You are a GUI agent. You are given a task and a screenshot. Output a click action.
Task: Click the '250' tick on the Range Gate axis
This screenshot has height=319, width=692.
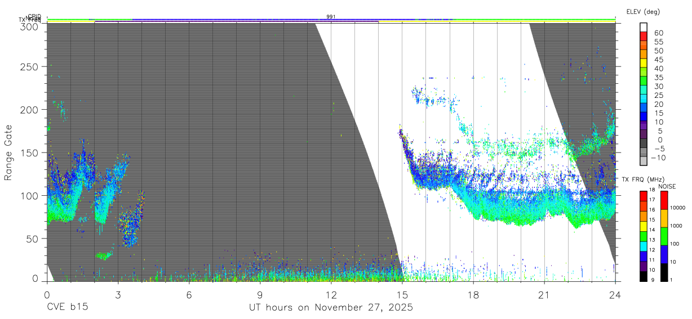tap(29, 67)
